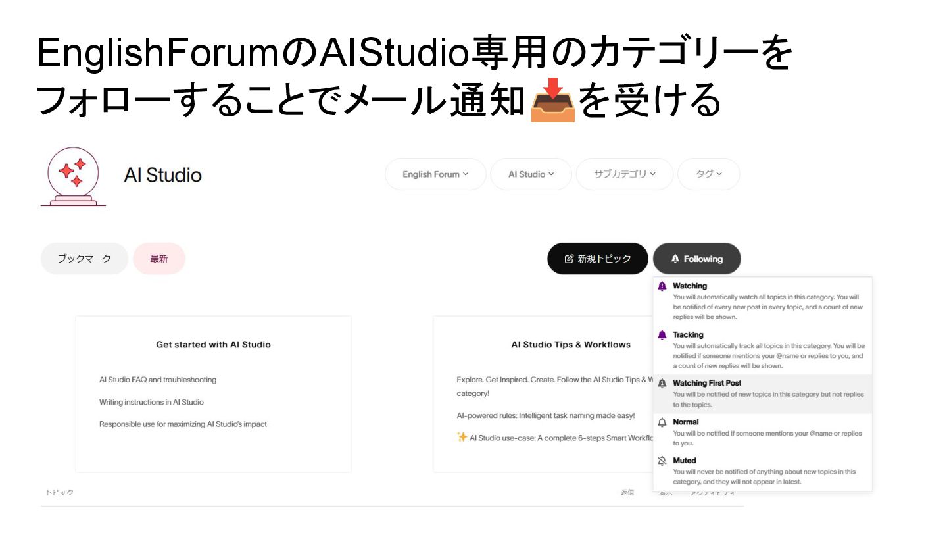Open AI Studio FAQ and troubleshooting link
The height and width of the screenshot is (533, 947).
(x=158, y=380)
